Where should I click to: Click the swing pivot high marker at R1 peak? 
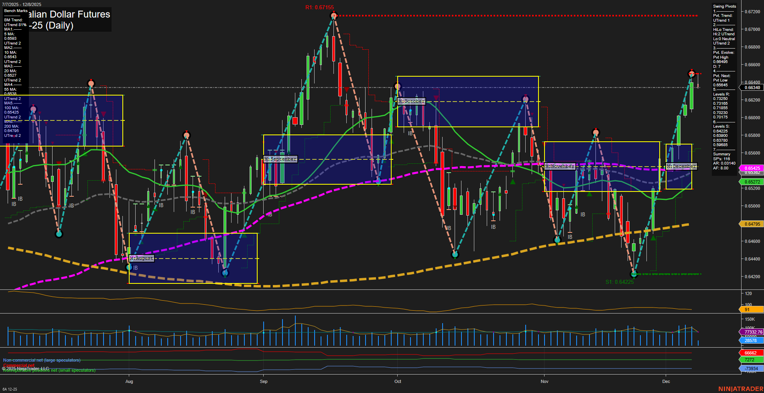click(x=333, y=16)
